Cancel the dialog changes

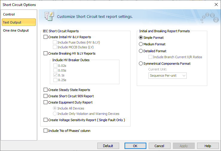(159, 146)
